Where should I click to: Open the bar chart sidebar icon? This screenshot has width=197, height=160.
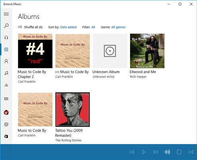click(x=6, y=85)
